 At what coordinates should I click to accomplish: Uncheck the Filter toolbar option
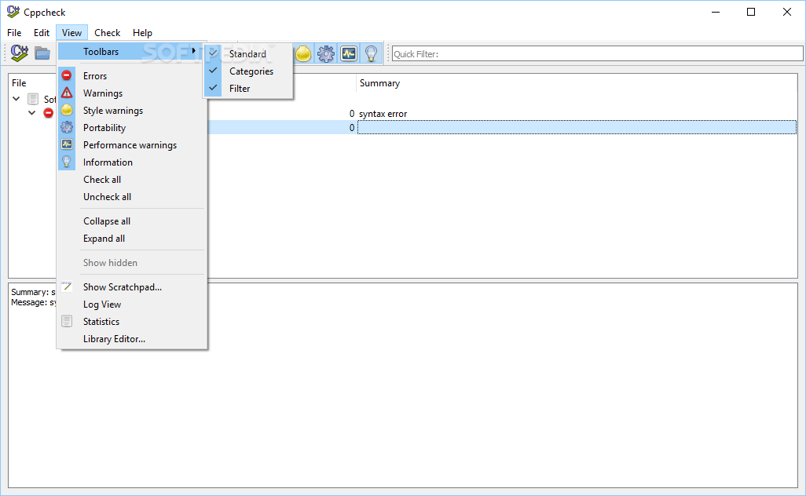[249, 89]
